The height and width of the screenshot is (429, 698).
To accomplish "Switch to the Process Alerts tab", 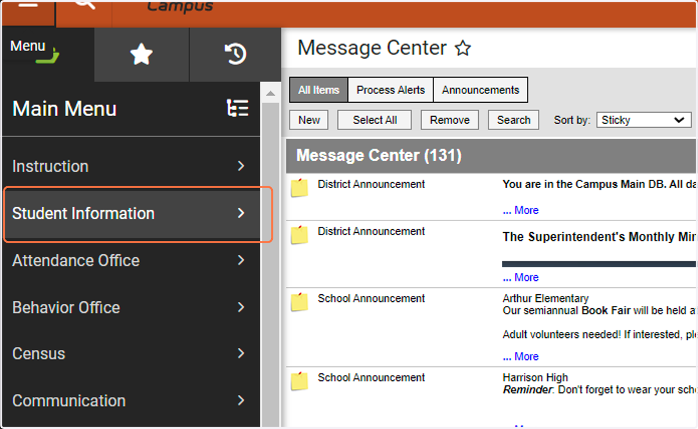I will coord(391,90).
